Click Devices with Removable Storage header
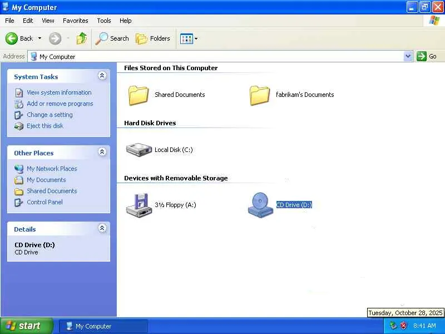445x334 pixels. tap(176, 178)
